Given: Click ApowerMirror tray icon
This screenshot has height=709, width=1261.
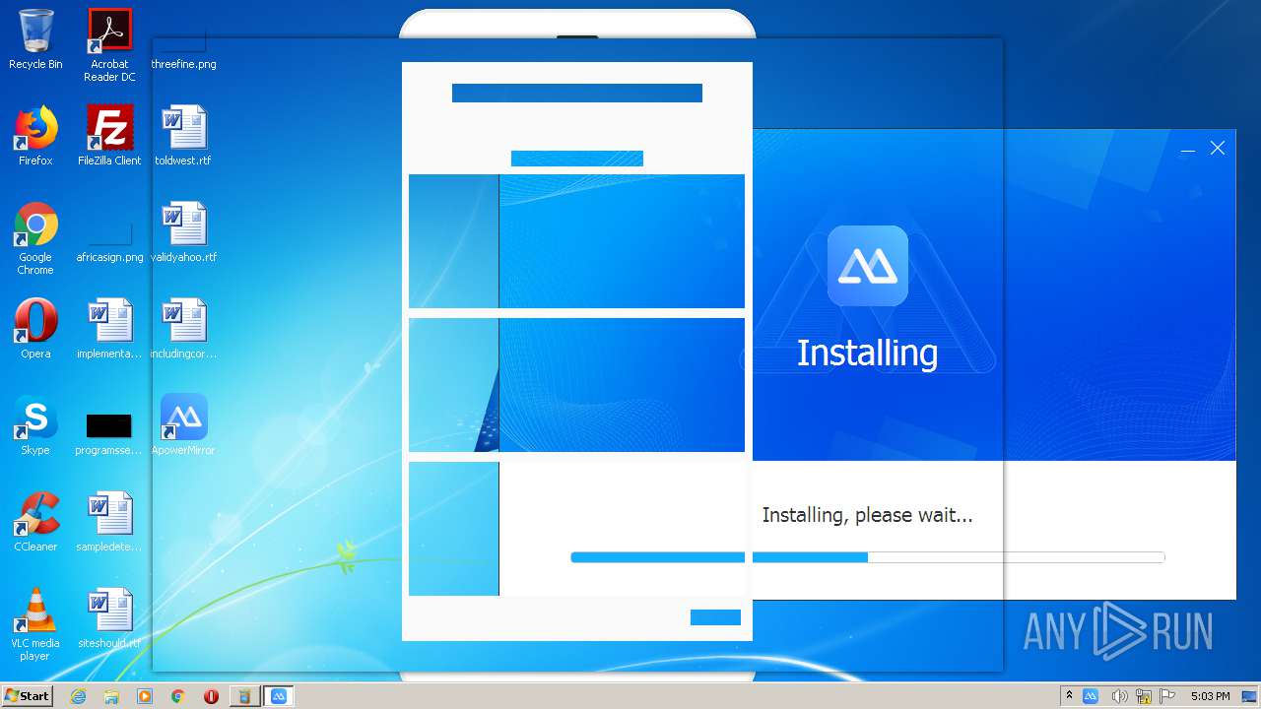Looking at the screenshot, I should [1091, 696].
